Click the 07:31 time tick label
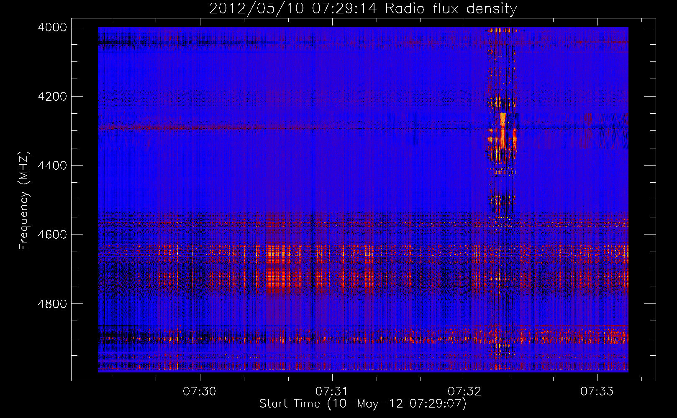677x418 pixels. tap(332, 391)
